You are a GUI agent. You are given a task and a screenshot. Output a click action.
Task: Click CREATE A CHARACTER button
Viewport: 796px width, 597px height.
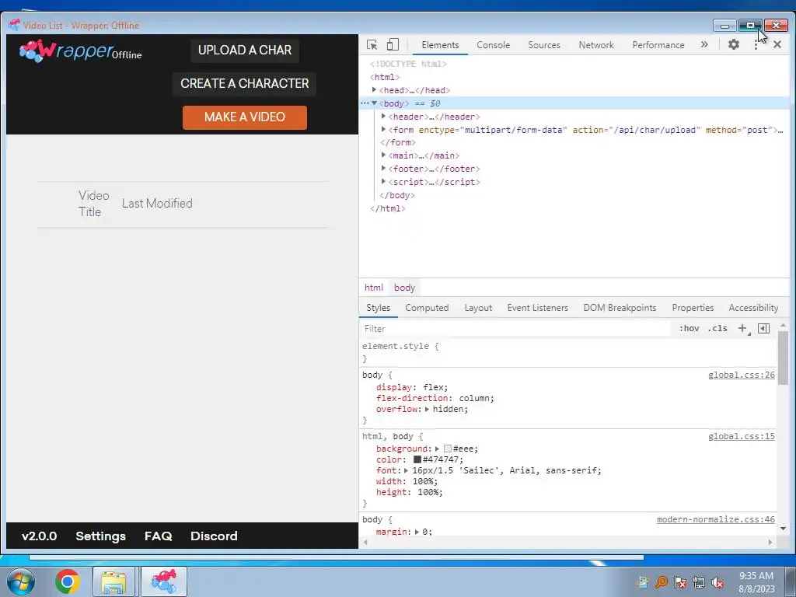point(245,83)
